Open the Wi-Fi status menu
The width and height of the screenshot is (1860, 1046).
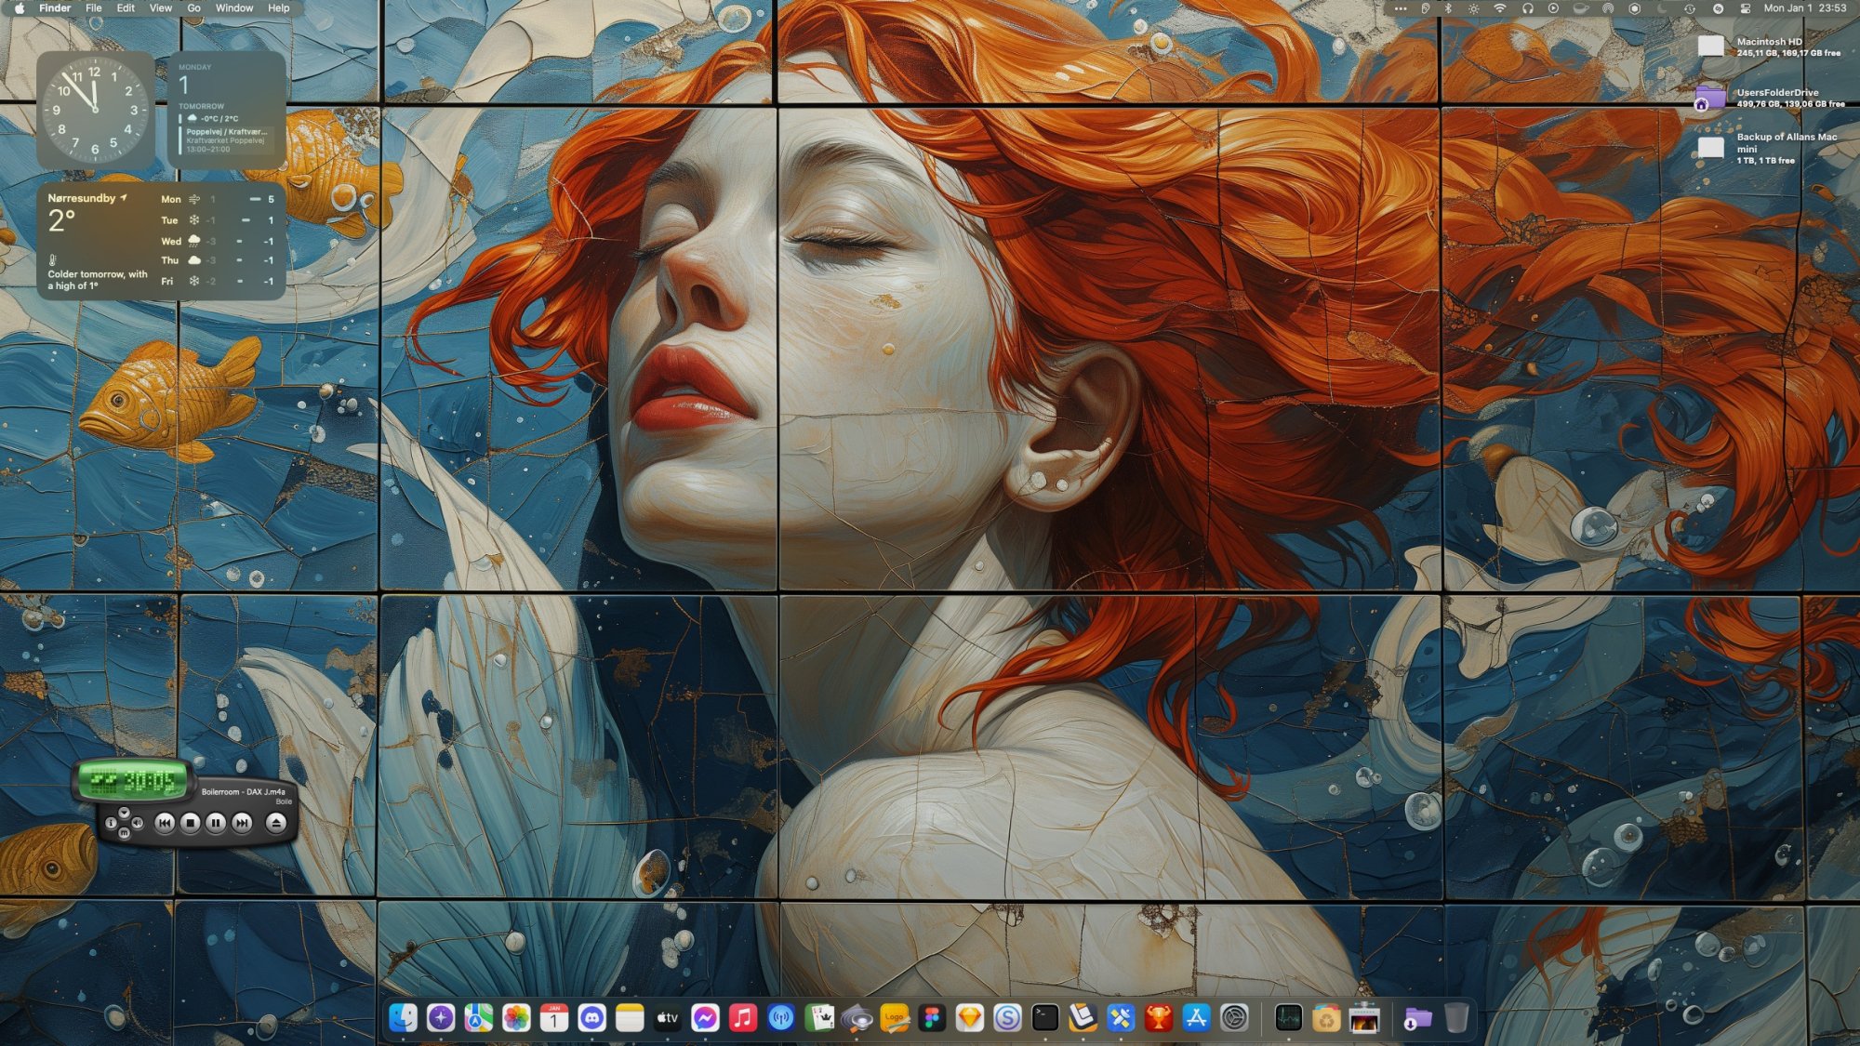(x=1499, y=7)
